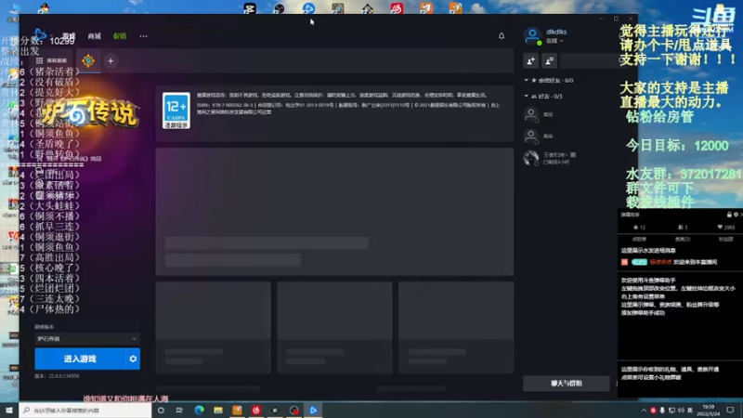This screenshot has width=743, height=418.
Task: Click the orange app taskbar icon
Action: (x=237, y=410)
